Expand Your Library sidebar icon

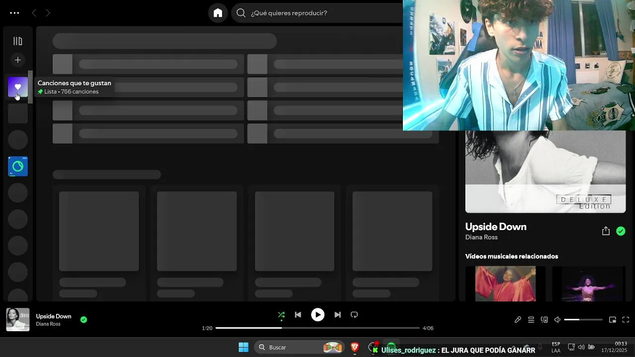[x=18, y=41]
